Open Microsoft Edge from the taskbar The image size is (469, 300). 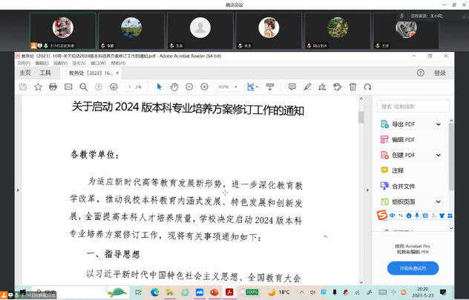click(155, 293)
